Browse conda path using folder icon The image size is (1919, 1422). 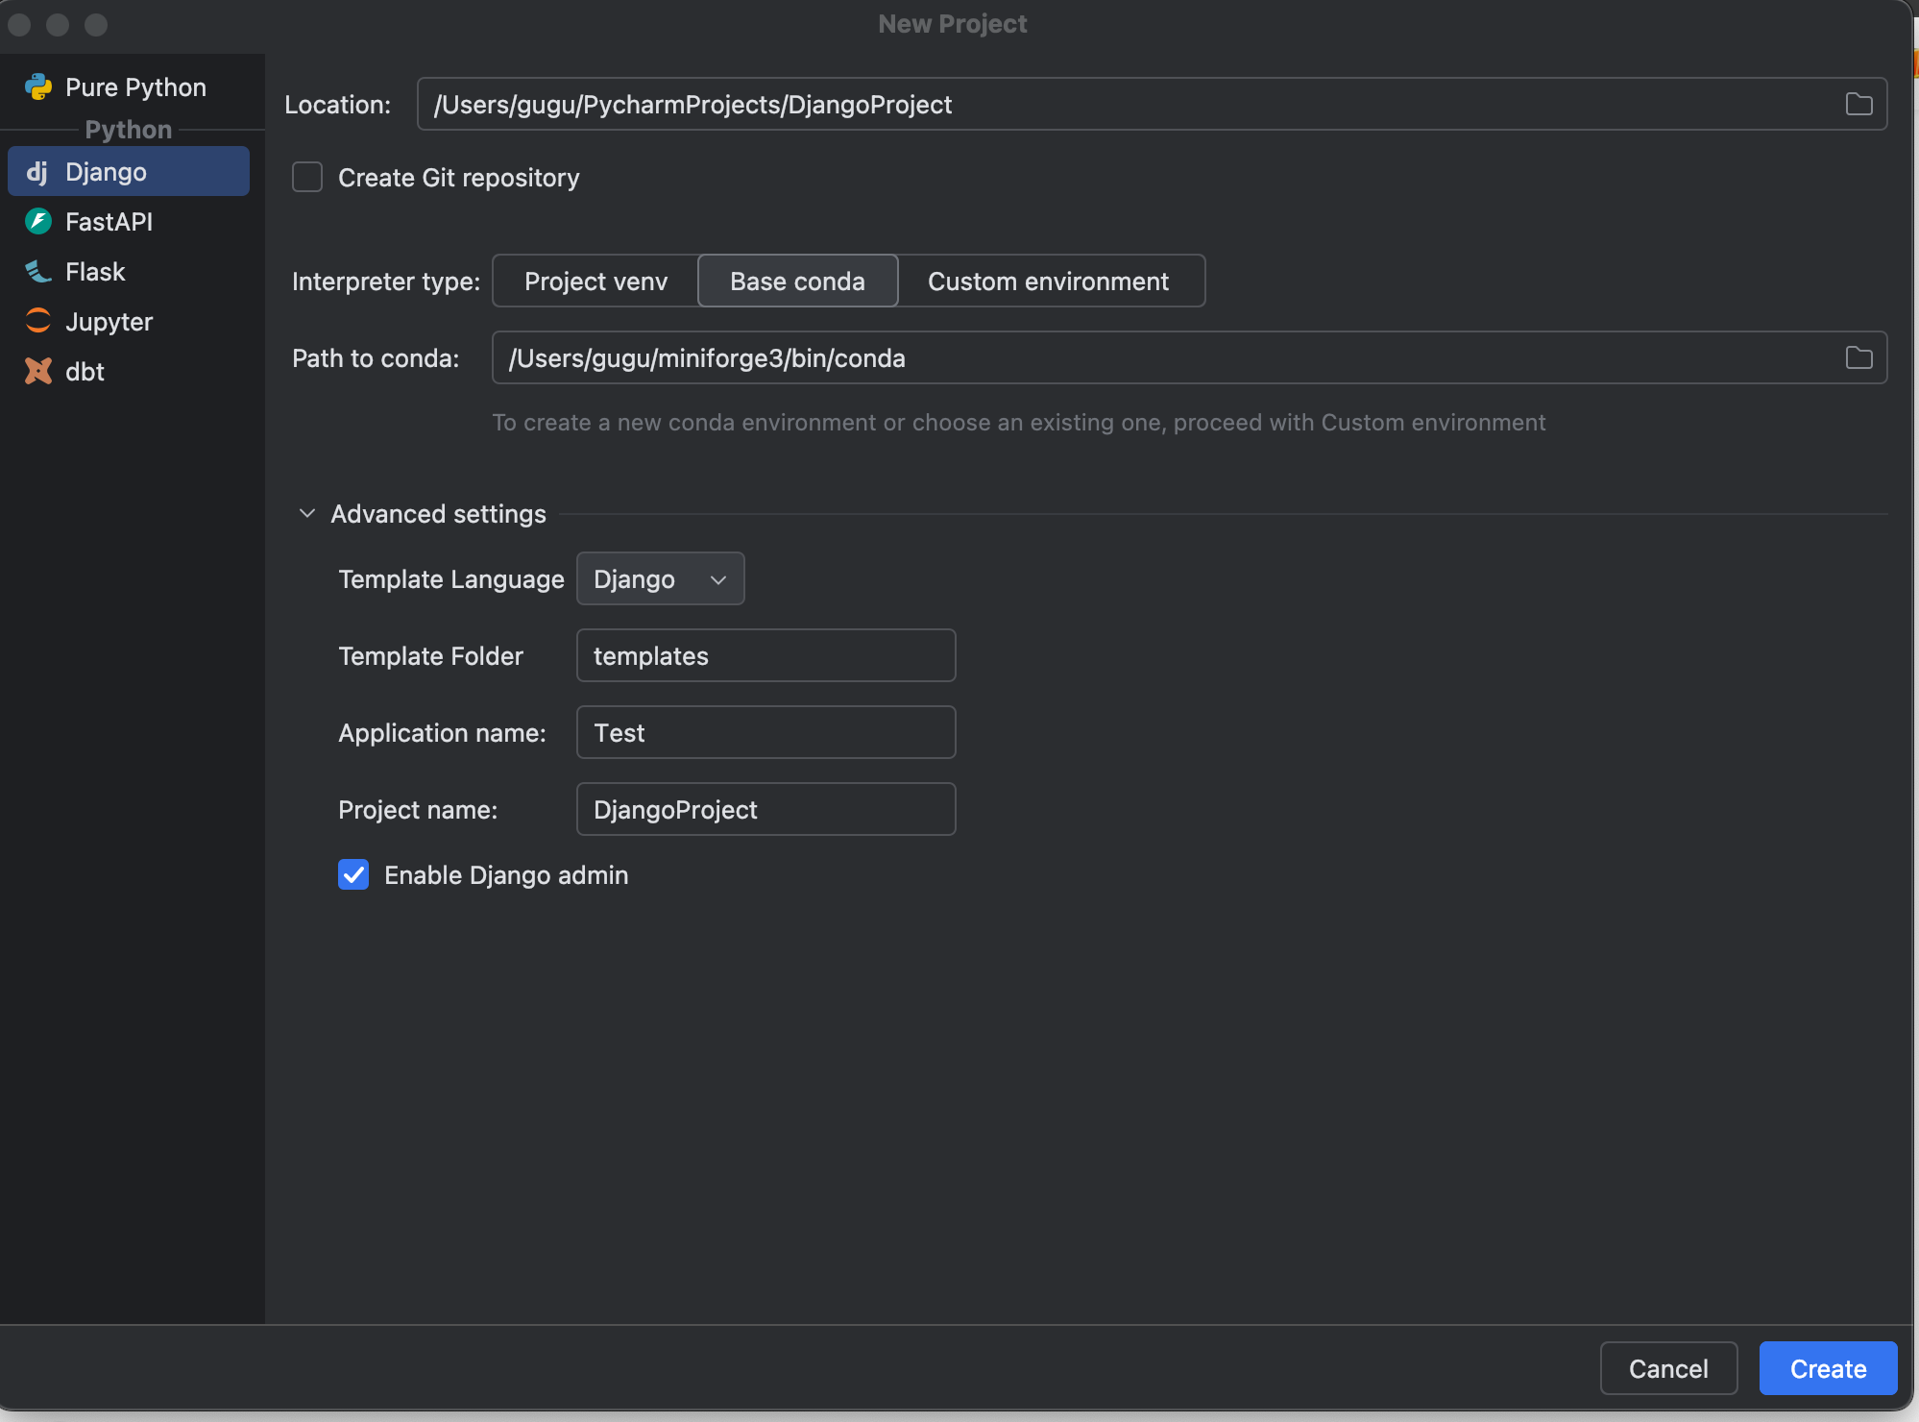(1858, 357)
